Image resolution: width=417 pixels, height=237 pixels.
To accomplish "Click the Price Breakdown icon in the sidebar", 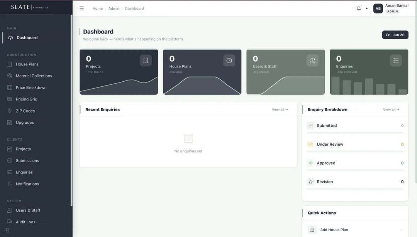I will (x=10, y=87).
